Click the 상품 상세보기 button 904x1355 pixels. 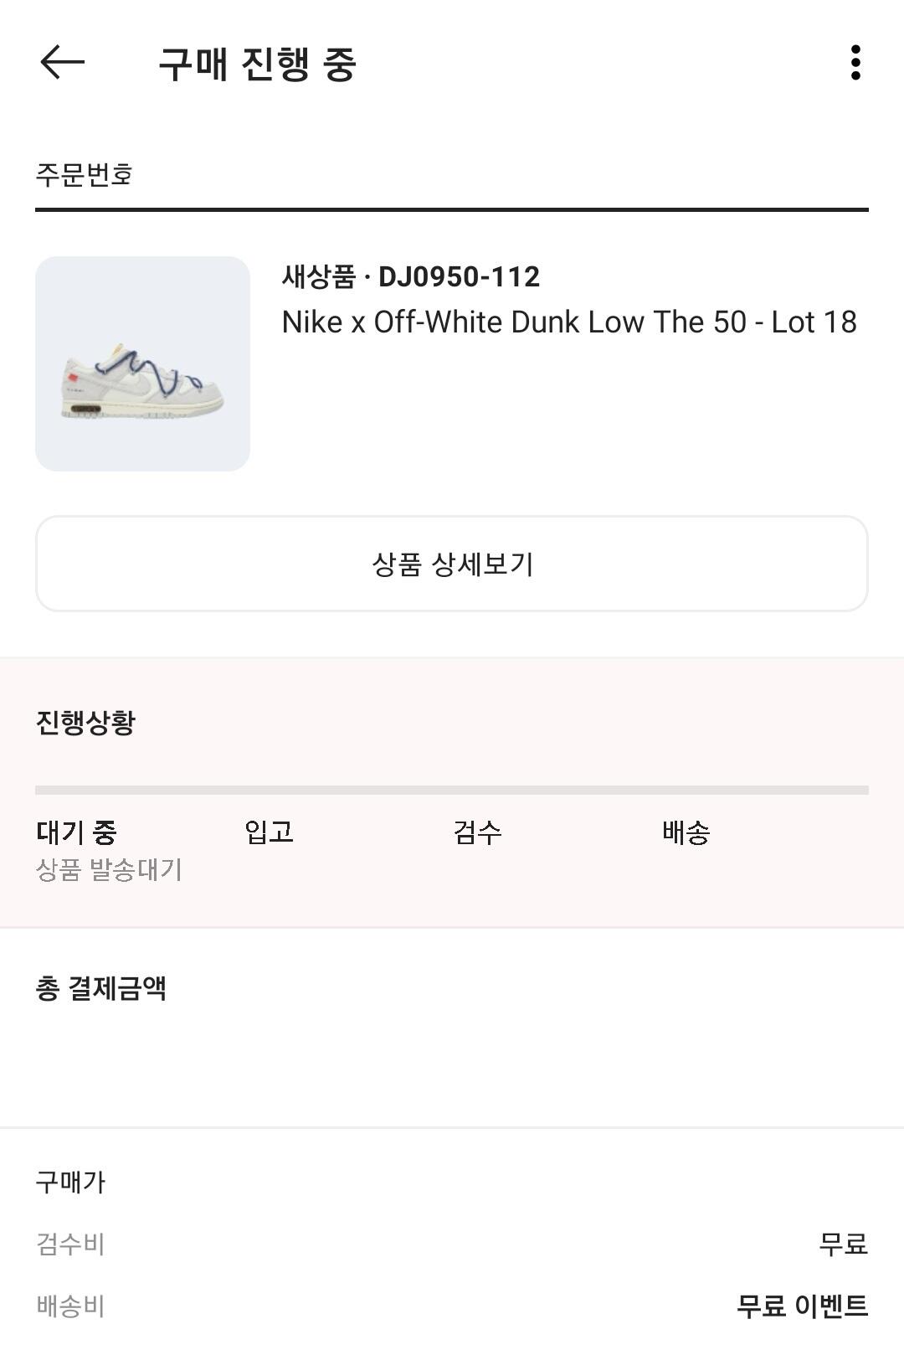click(452, 564)
